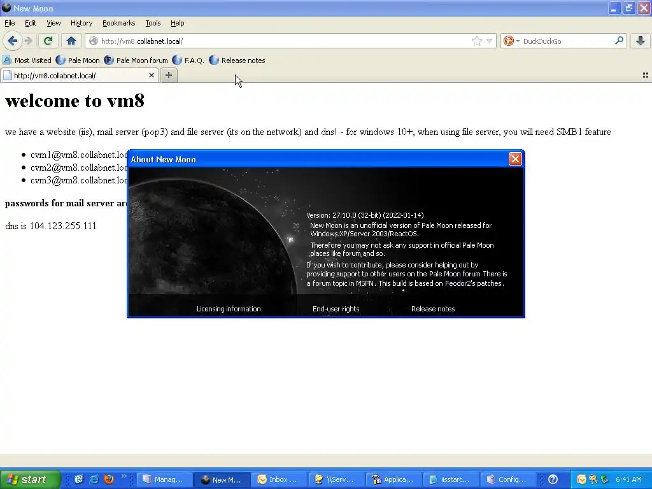Click the forward arrow navigation button
The width and height of the screenshot is (652, 489).
tap(28, 41)
